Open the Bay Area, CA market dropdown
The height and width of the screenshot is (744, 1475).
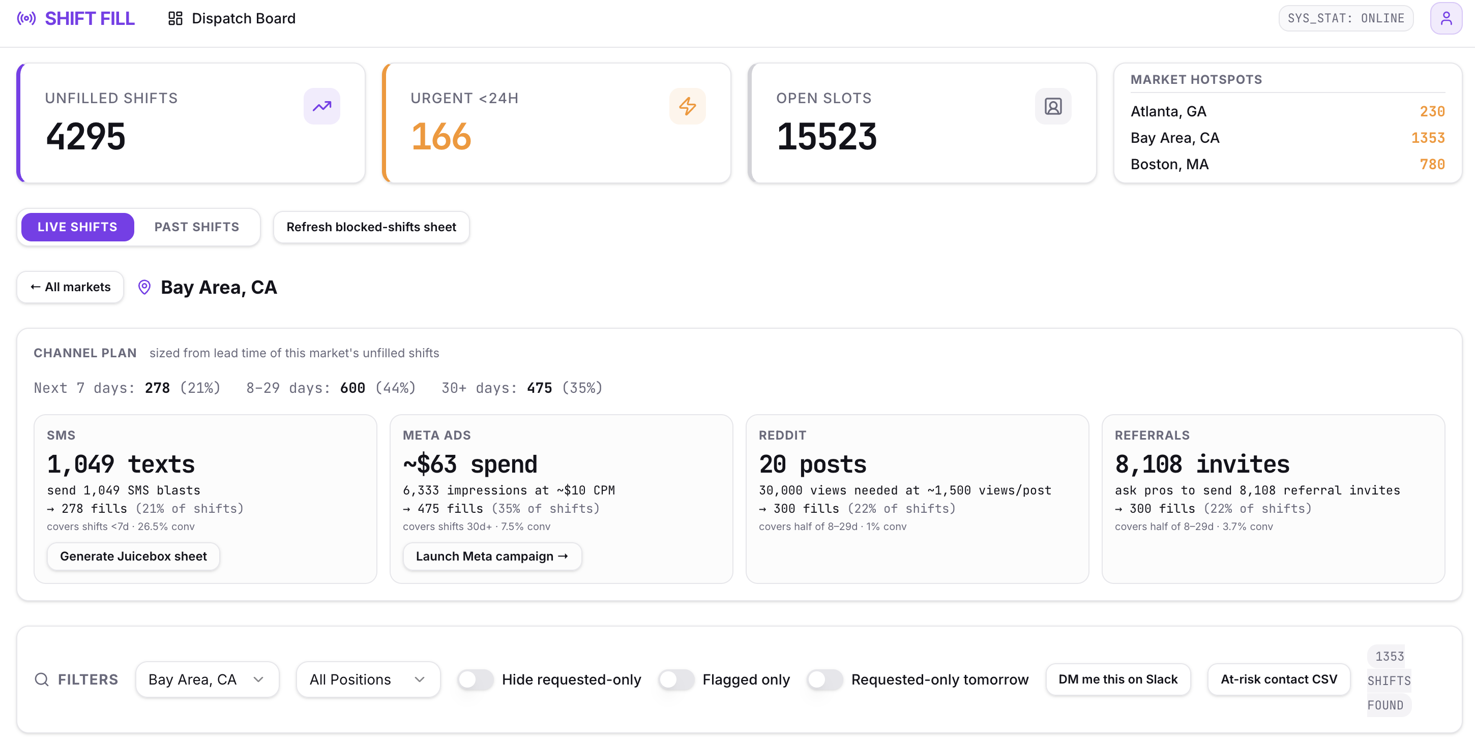208,679
